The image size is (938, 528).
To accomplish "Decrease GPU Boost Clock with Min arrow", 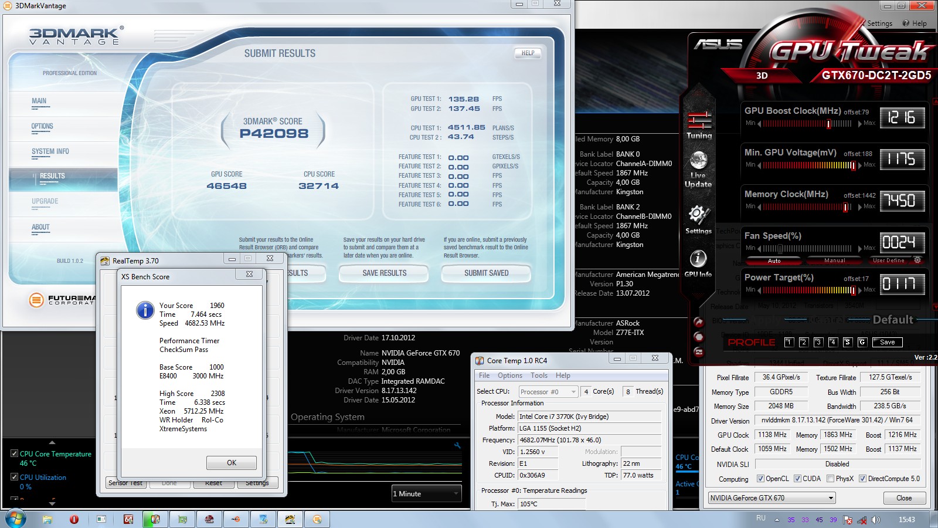I will pos(759,123).
